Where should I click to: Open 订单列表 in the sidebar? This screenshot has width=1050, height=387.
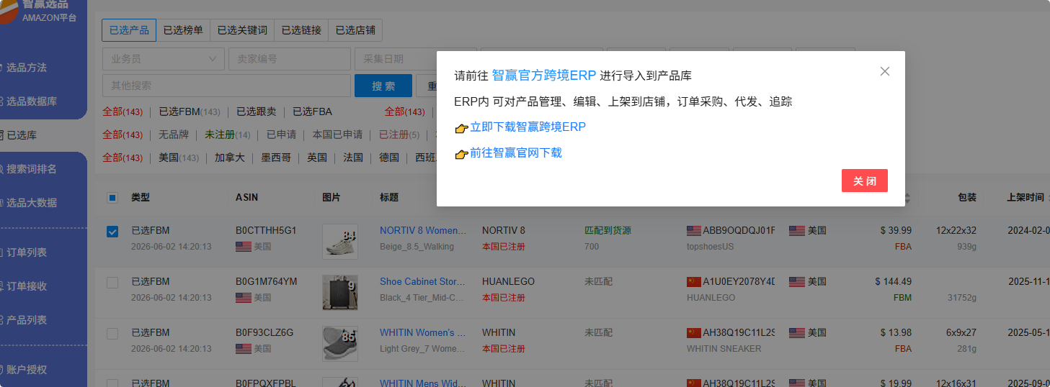pos(27,252)
